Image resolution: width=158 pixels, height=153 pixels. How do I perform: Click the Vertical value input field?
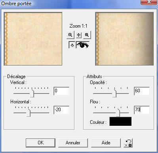click(x=61, y=91)
